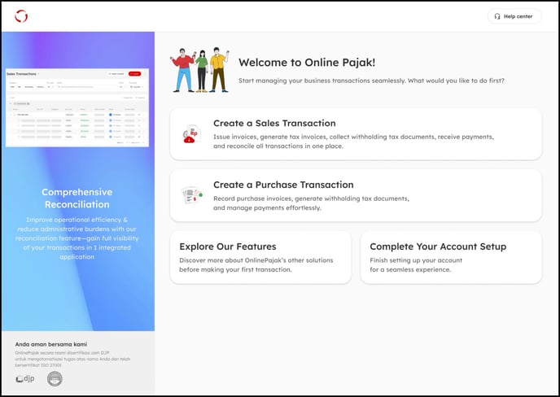Click 'Record purchase invoices' description text
The width and height of the screenshot is (560, 397).
[x=311, y=203]
